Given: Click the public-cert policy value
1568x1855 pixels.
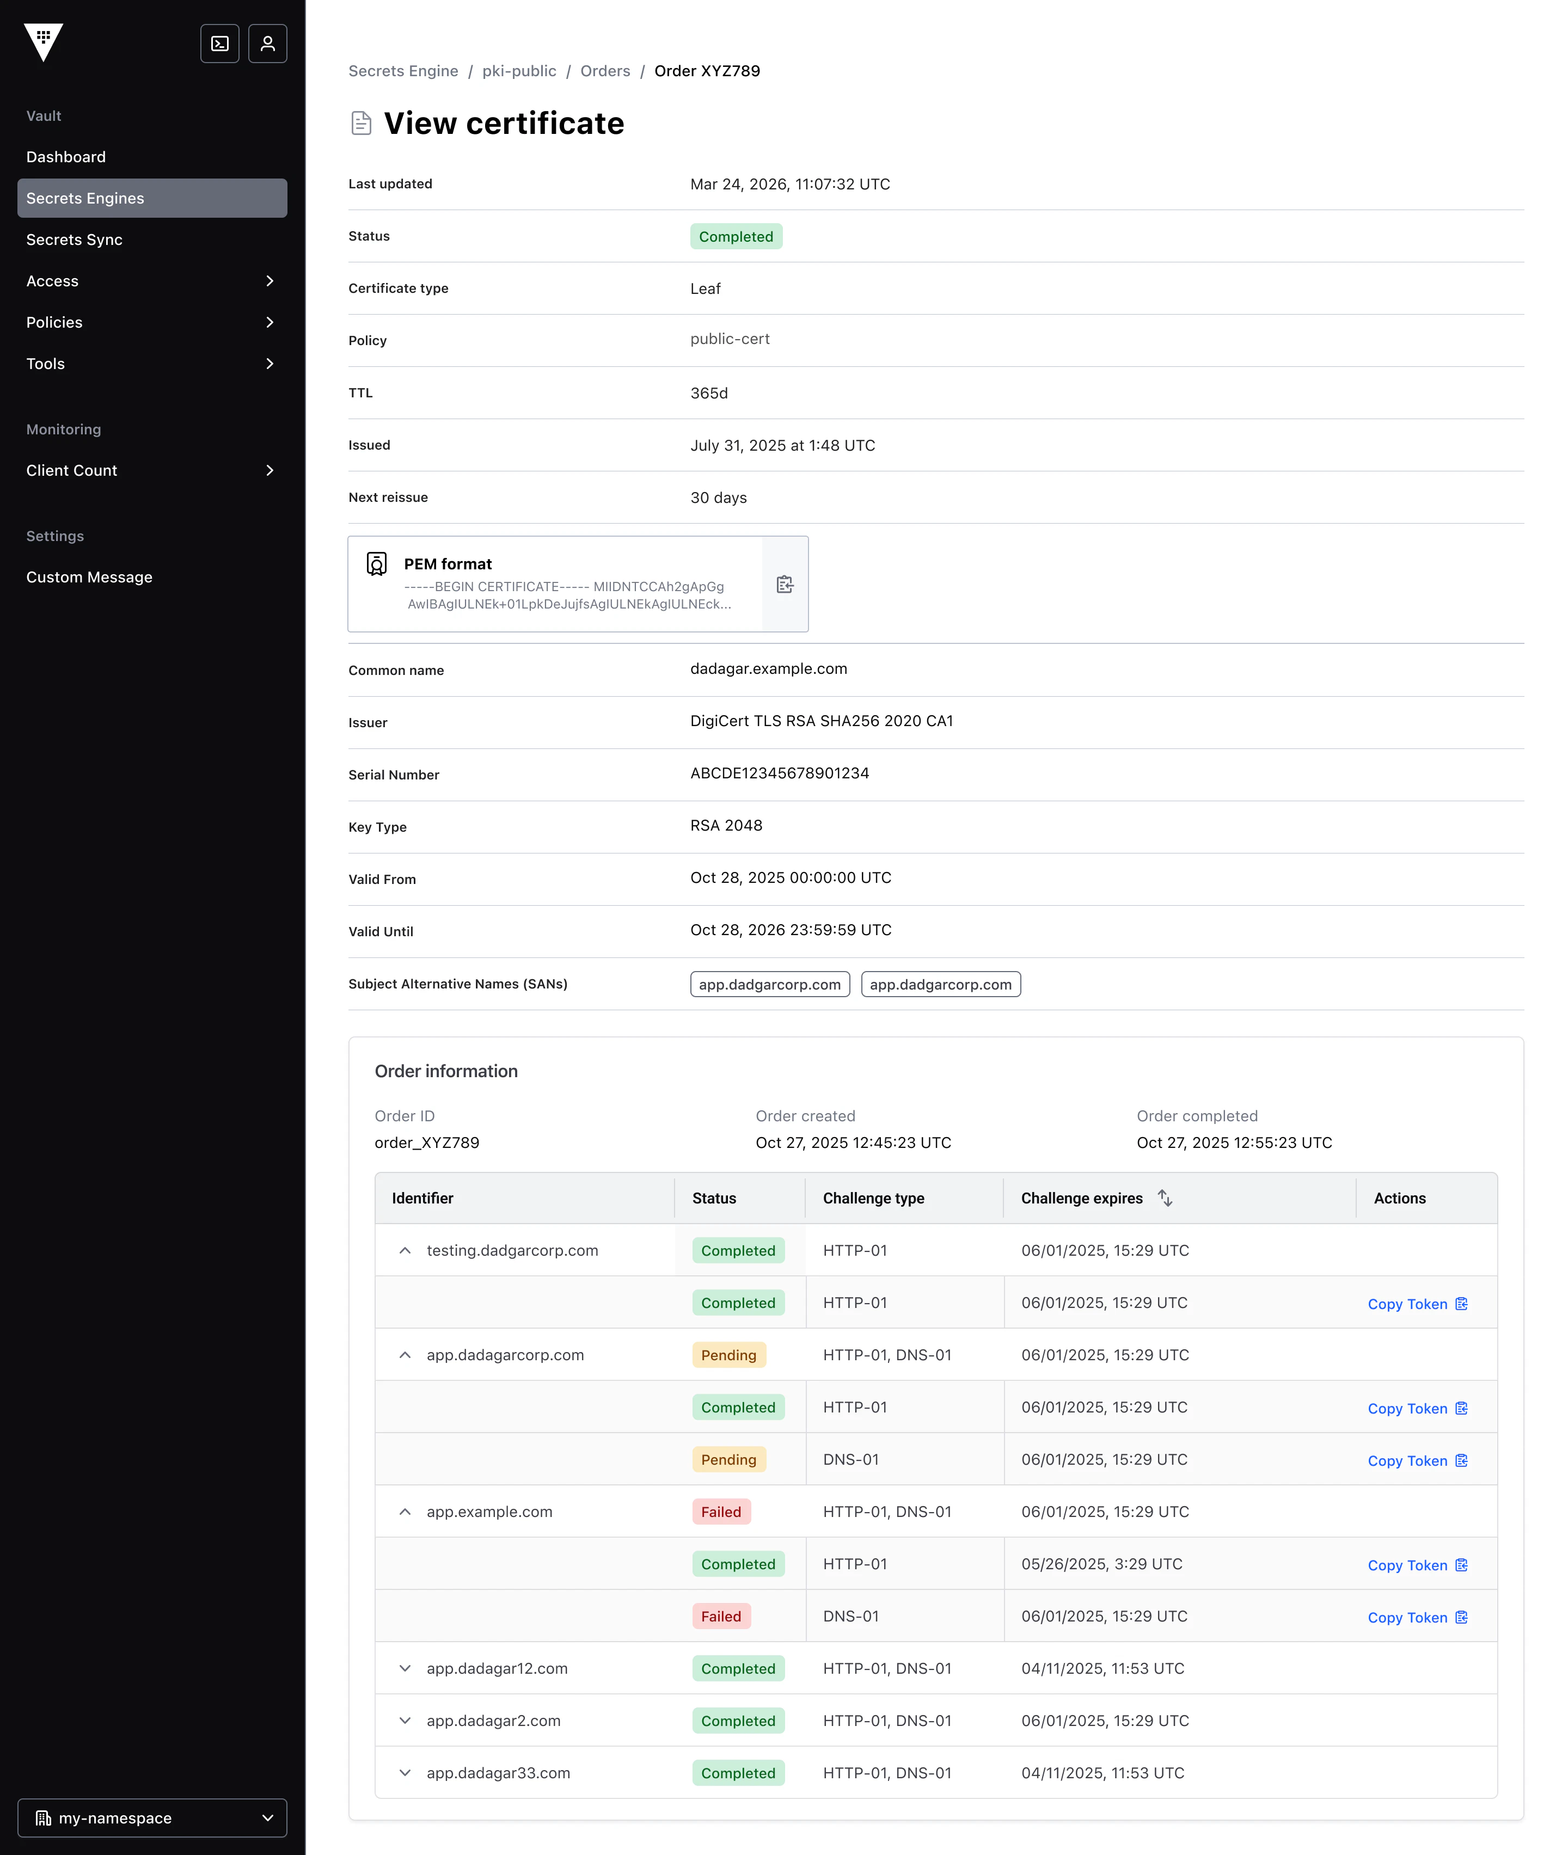Looking at the screenshot, I should pyautogui.click(x=730, y=339).
